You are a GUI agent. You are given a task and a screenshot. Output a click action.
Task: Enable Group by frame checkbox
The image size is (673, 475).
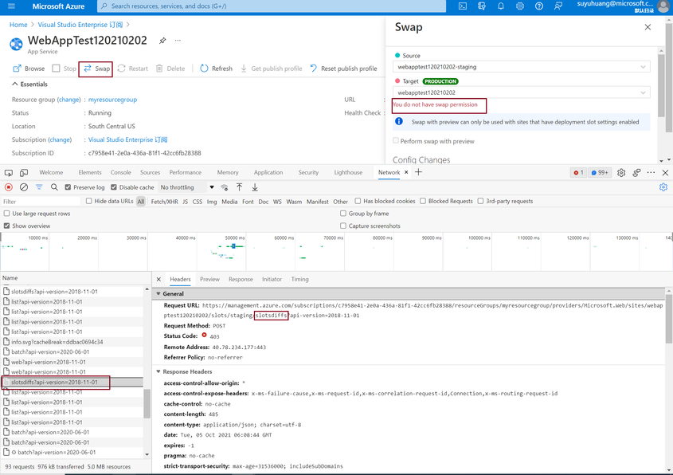(343, 214)
